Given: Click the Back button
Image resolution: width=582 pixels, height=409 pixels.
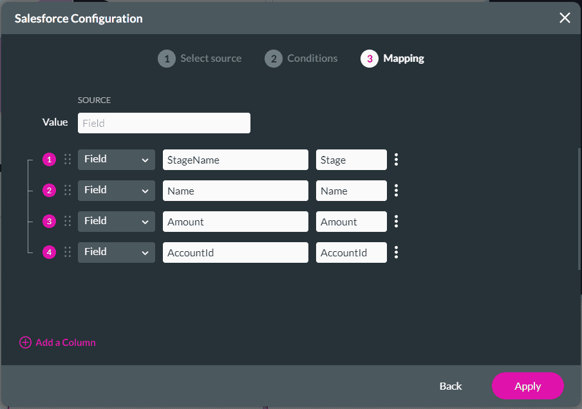Looking at the screenshot, I should tap(451, 386).
